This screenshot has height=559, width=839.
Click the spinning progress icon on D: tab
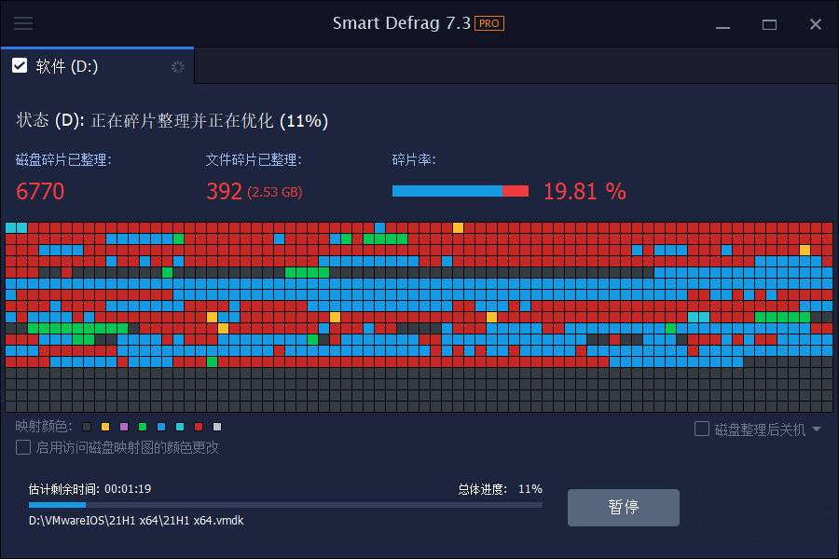coord(178,67)
